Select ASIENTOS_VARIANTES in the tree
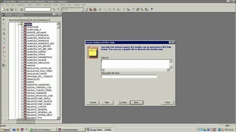236x132 pixels. 38,85
